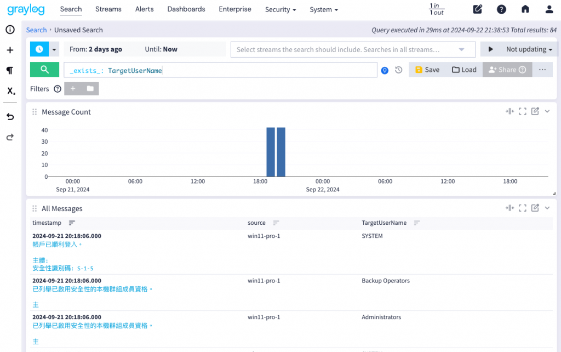The width and height of the screenshot is (561, 352).
Task: Click the SYSTEM TargetUserName cell
Action: [372, 236]
